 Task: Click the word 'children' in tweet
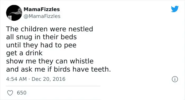click(x=34, y=29)
